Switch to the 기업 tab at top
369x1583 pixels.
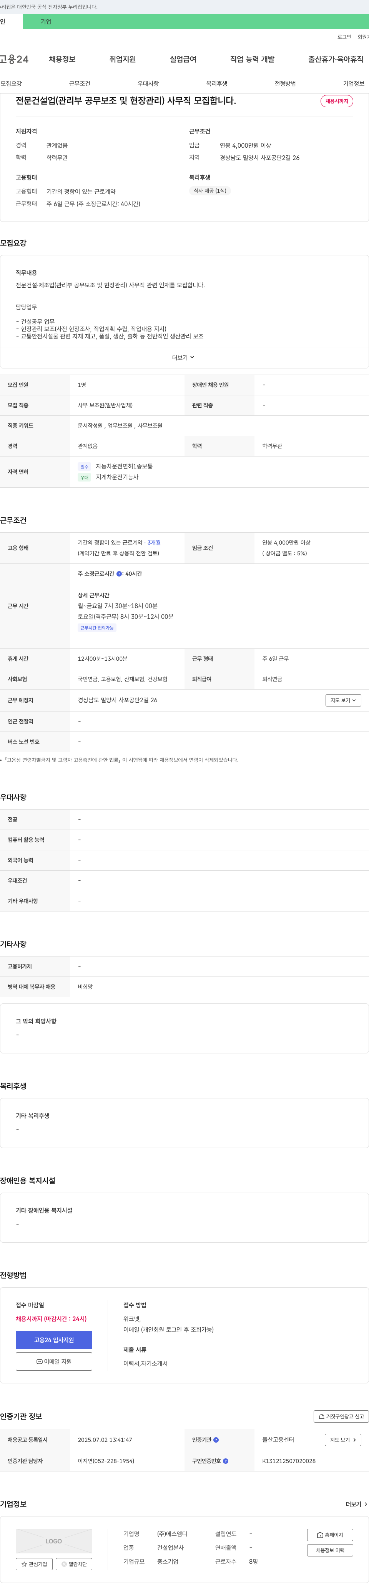click(x=46, y=22)
